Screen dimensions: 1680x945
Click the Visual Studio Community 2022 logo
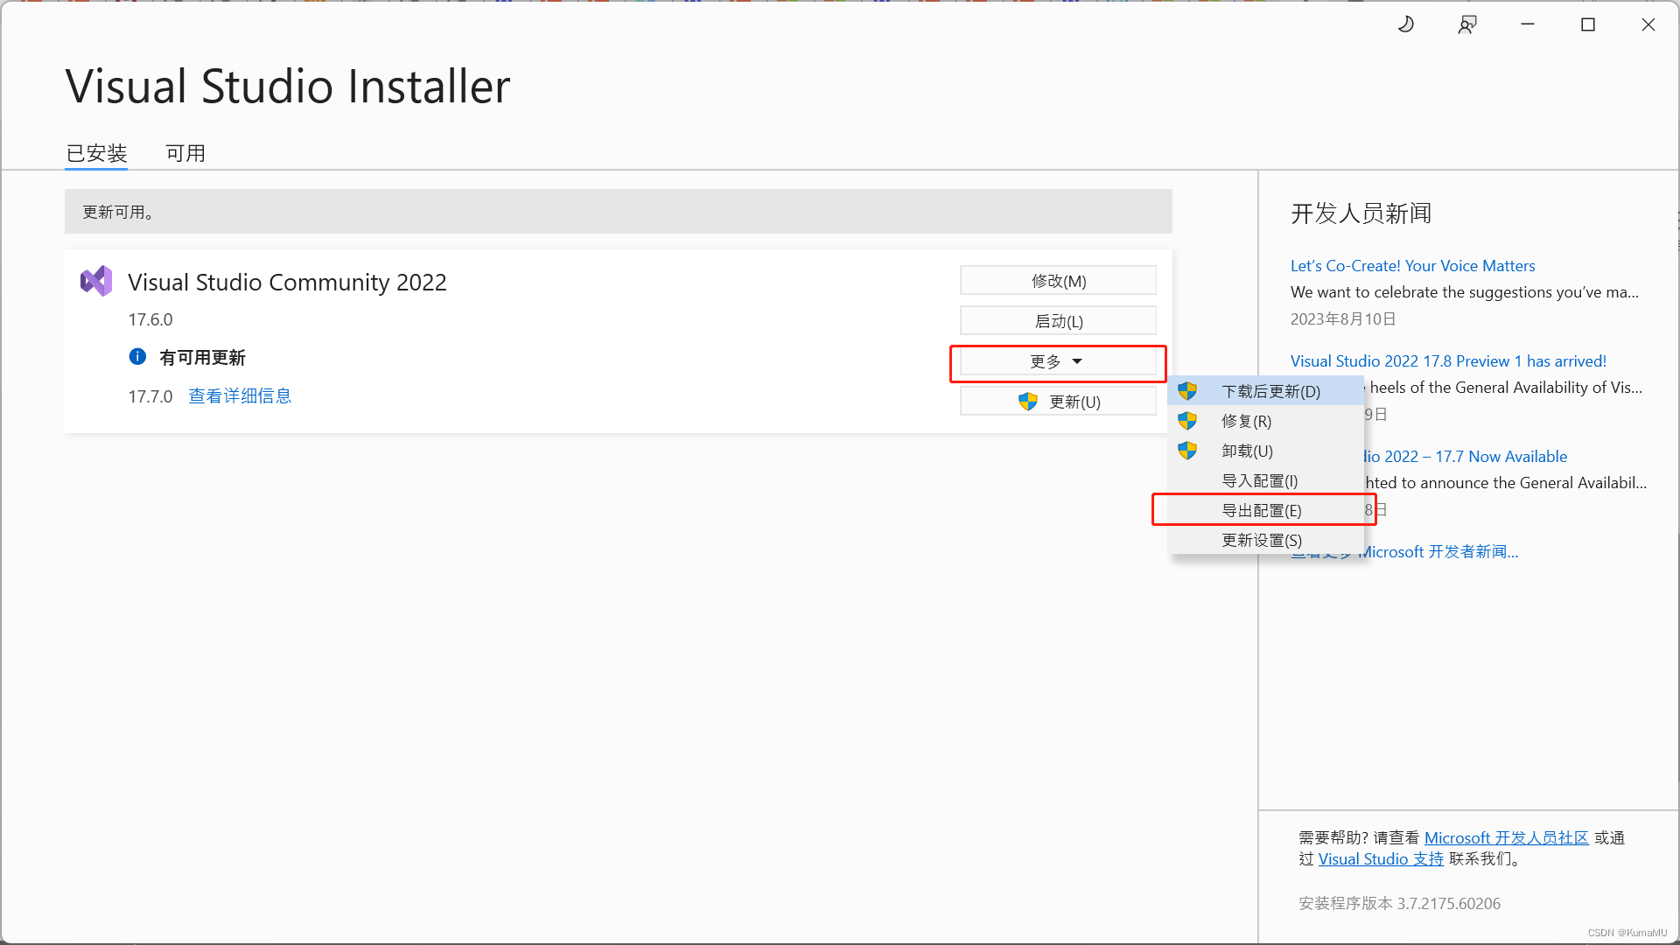[96, 282]
